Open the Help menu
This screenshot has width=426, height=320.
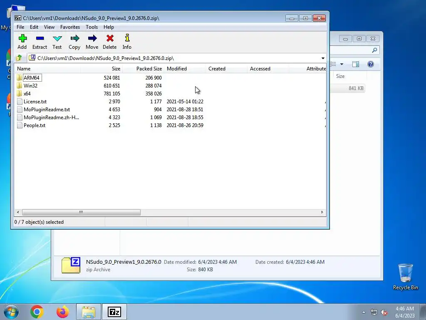(x=109, y=27)
